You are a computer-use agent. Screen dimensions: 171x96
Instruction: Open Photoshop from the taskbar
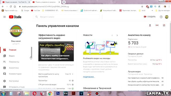58,93
